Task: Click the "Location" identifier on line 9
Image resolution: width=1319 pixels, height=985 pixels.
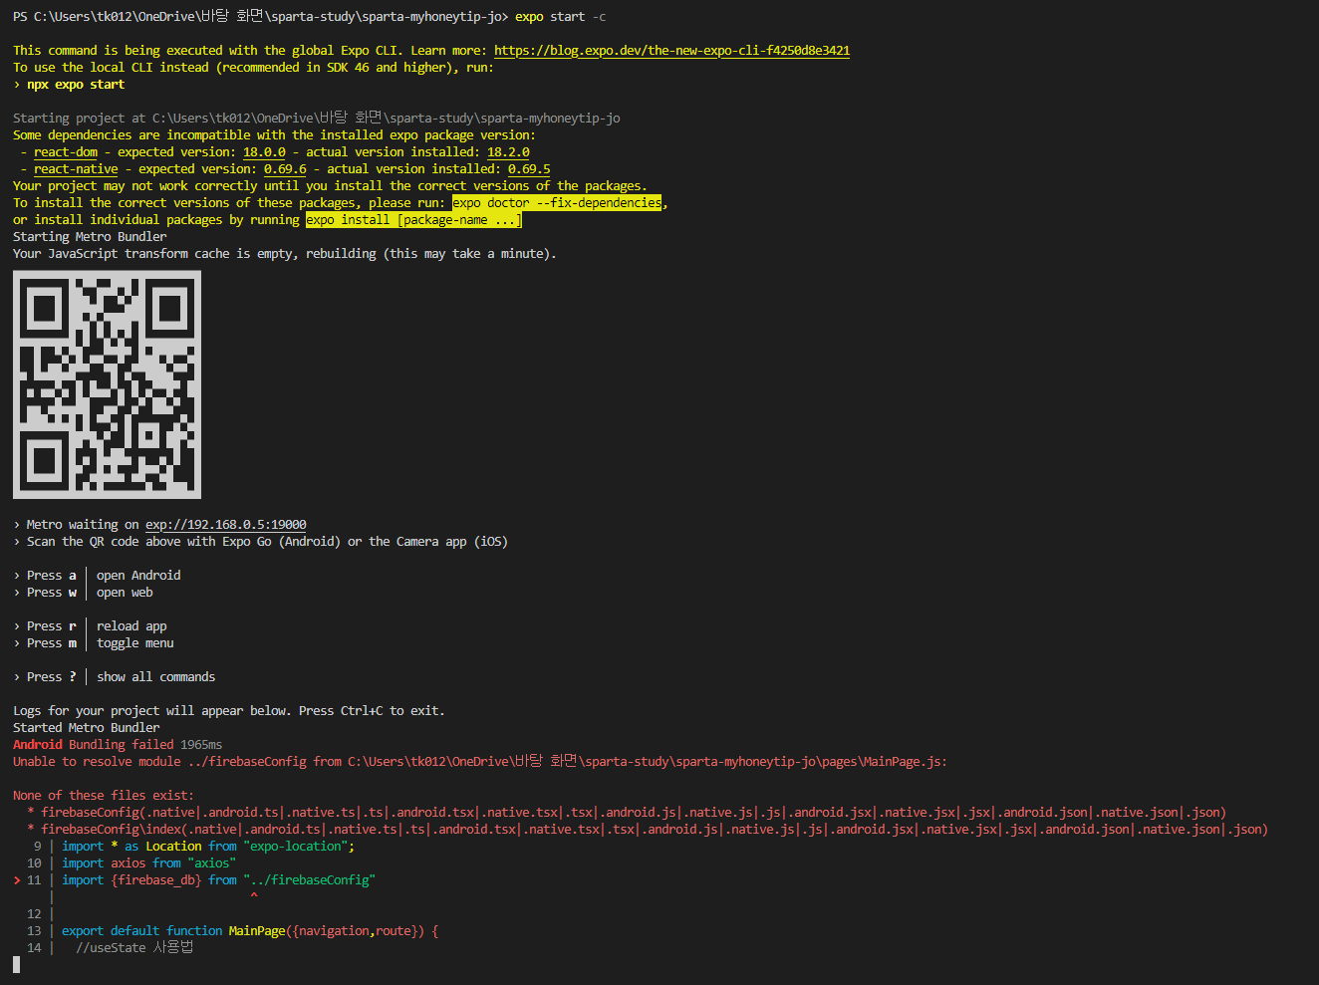Action: [x=173, y=847]
